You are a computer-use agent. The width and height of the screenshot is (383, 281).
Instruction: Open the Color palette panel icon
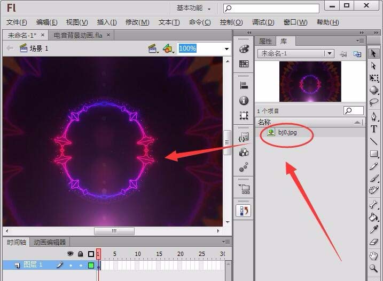coord(244,49)
